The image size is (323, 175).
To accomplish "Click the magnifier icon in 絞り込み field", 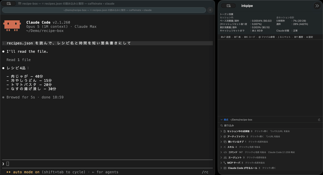I will tap(222, 125).
